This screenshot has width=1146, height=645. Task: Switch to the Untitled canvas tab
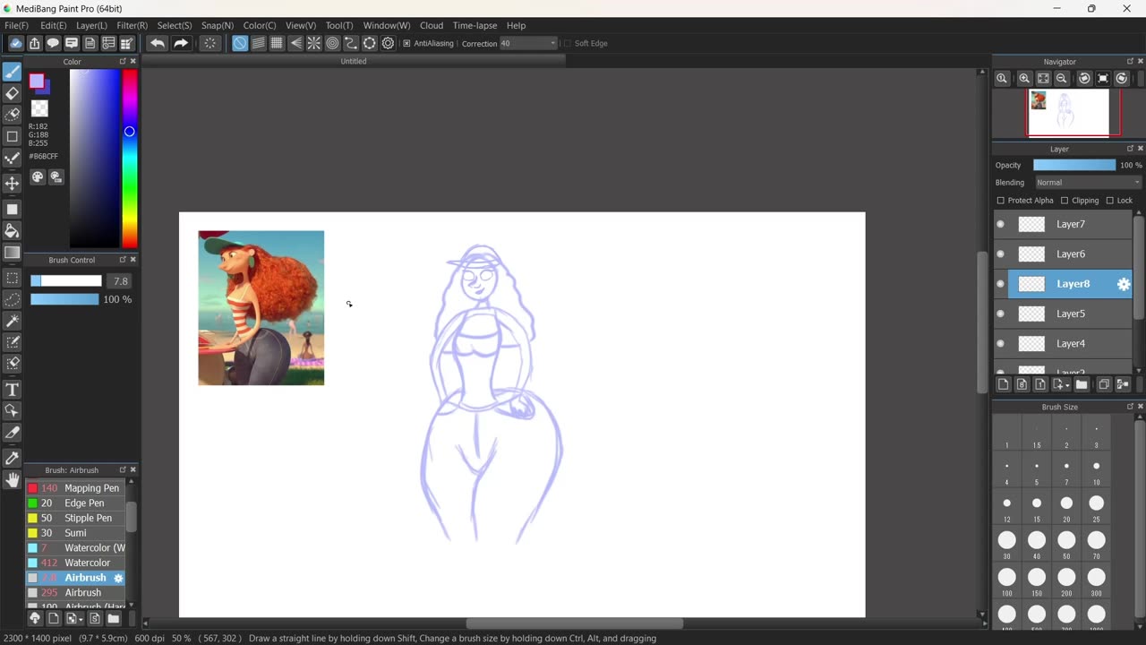(354, 61)
